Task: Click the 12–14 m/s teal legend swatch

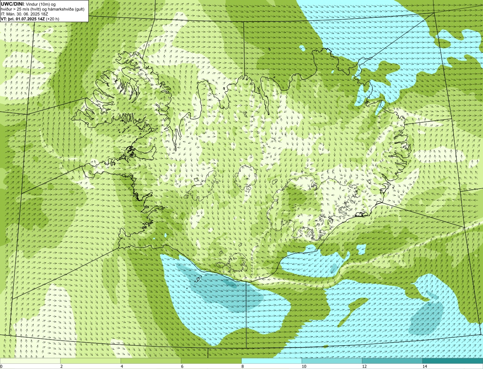Action: [392, 361]
